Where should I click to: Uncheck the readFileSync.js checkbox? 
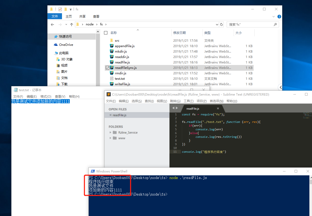pos(107,68)
